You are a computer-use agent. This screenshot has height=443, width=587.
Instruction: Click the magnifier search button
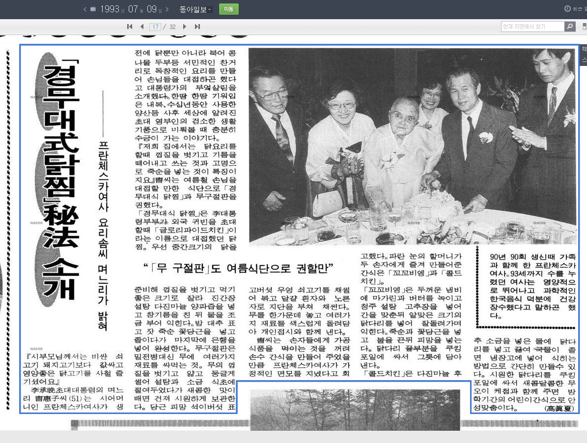(x=570, y=26)
